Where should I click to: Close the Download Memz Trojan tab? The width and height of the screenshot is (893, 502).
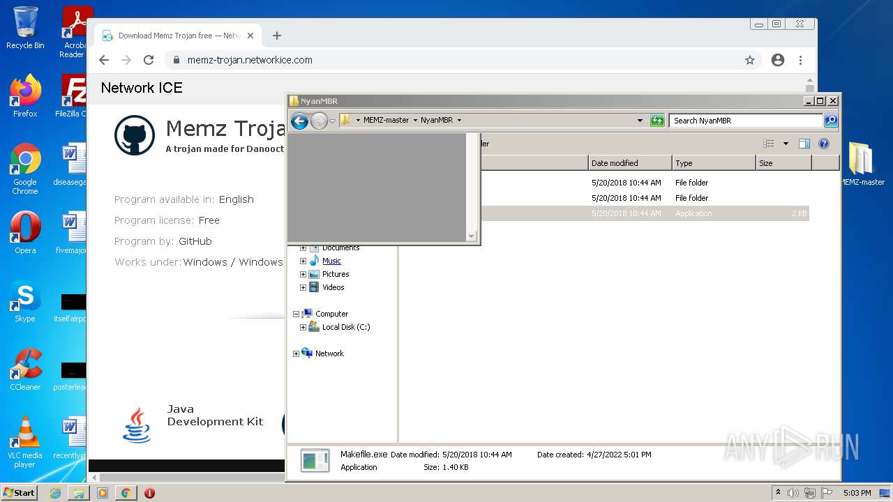click(250, 36)
